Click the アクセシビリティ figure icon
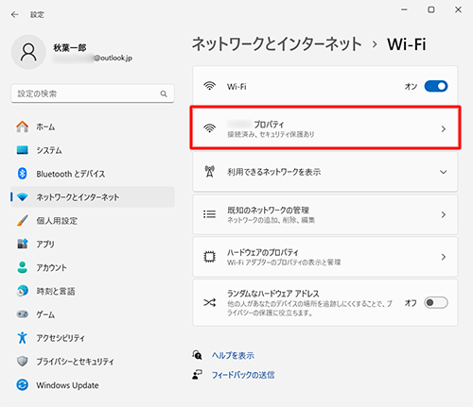This screenshot has height=407, width=473. pos(23,337)
